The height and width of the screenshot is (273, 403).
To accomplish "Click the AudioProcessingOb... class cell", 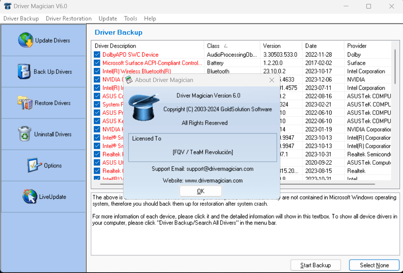I will tap(232, 55).
